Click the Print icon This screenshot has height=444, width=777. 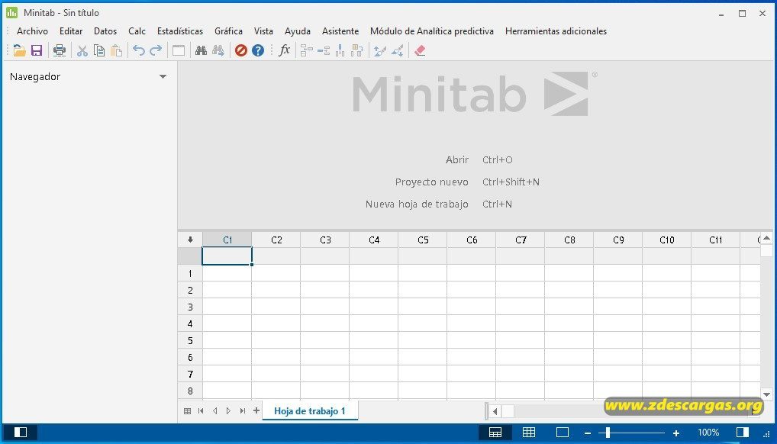coord(60,50)
